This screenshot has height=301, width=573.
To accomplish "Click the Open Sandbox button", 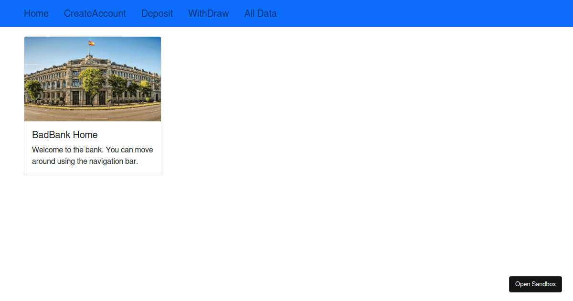I will (535, 284).
